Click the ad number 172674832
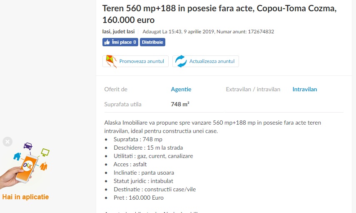The image size is (356, 213). [x=261, y=32]
